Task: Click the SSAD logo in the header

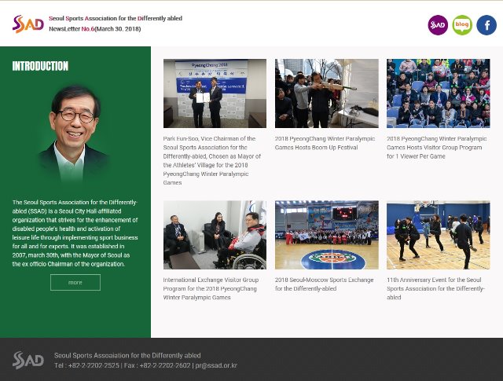Action: click(28, 23)
